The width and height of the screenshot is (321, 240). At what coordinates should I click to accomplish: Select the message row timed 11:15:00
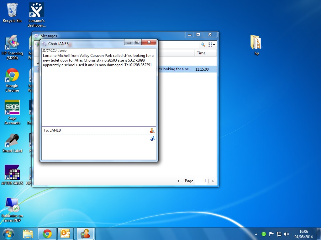[188, 69]
